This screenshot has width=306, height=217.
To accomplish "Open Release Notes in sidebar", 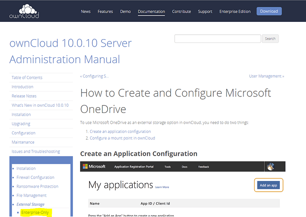I will tap(24, 96).
